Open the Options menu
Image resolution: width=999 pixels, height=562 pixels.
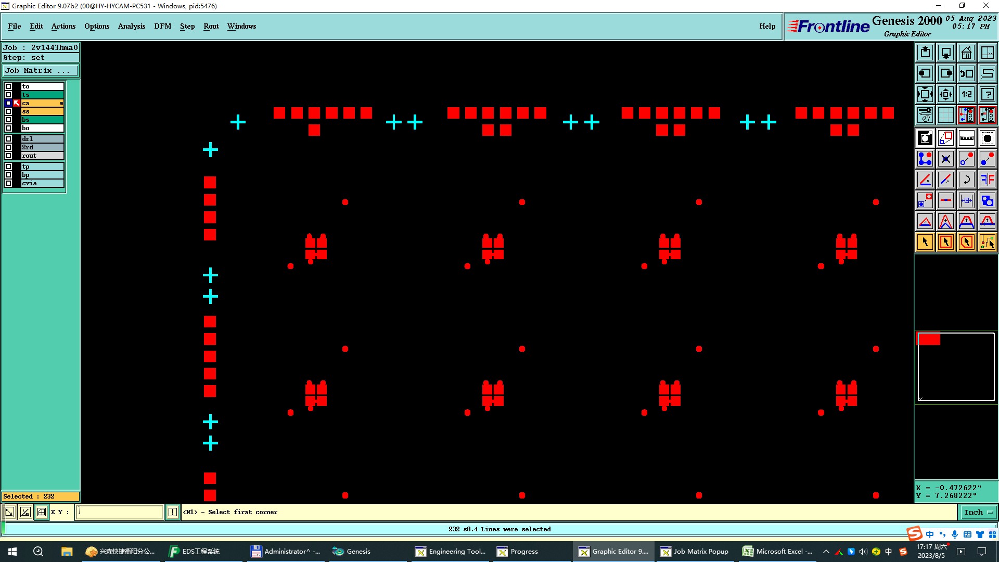[x=97, y=26]
